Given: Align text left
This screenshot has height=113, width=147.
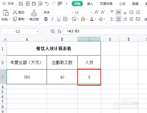Looking at the screenshot, I should pyautogui.click(x=112, y=19).
